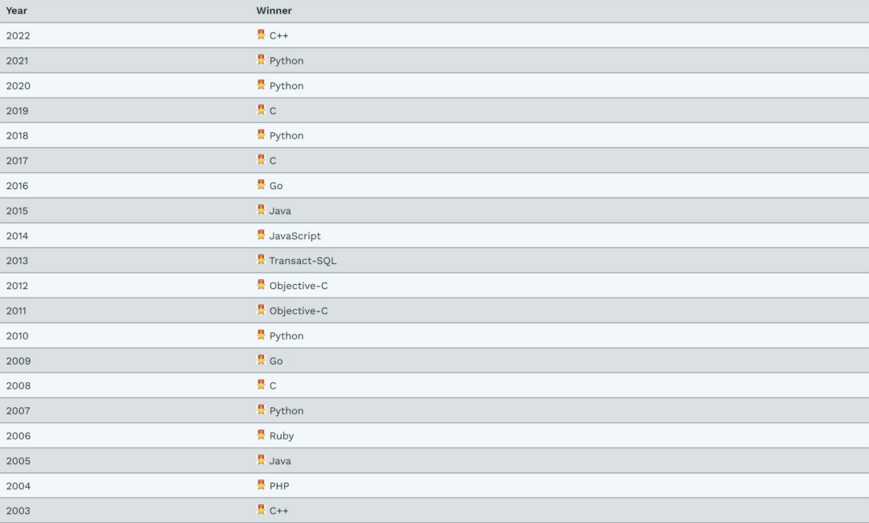The image size is (869, 523).
Task: Click the 2012 Objective-C winner entry
Action: point(299,286)
